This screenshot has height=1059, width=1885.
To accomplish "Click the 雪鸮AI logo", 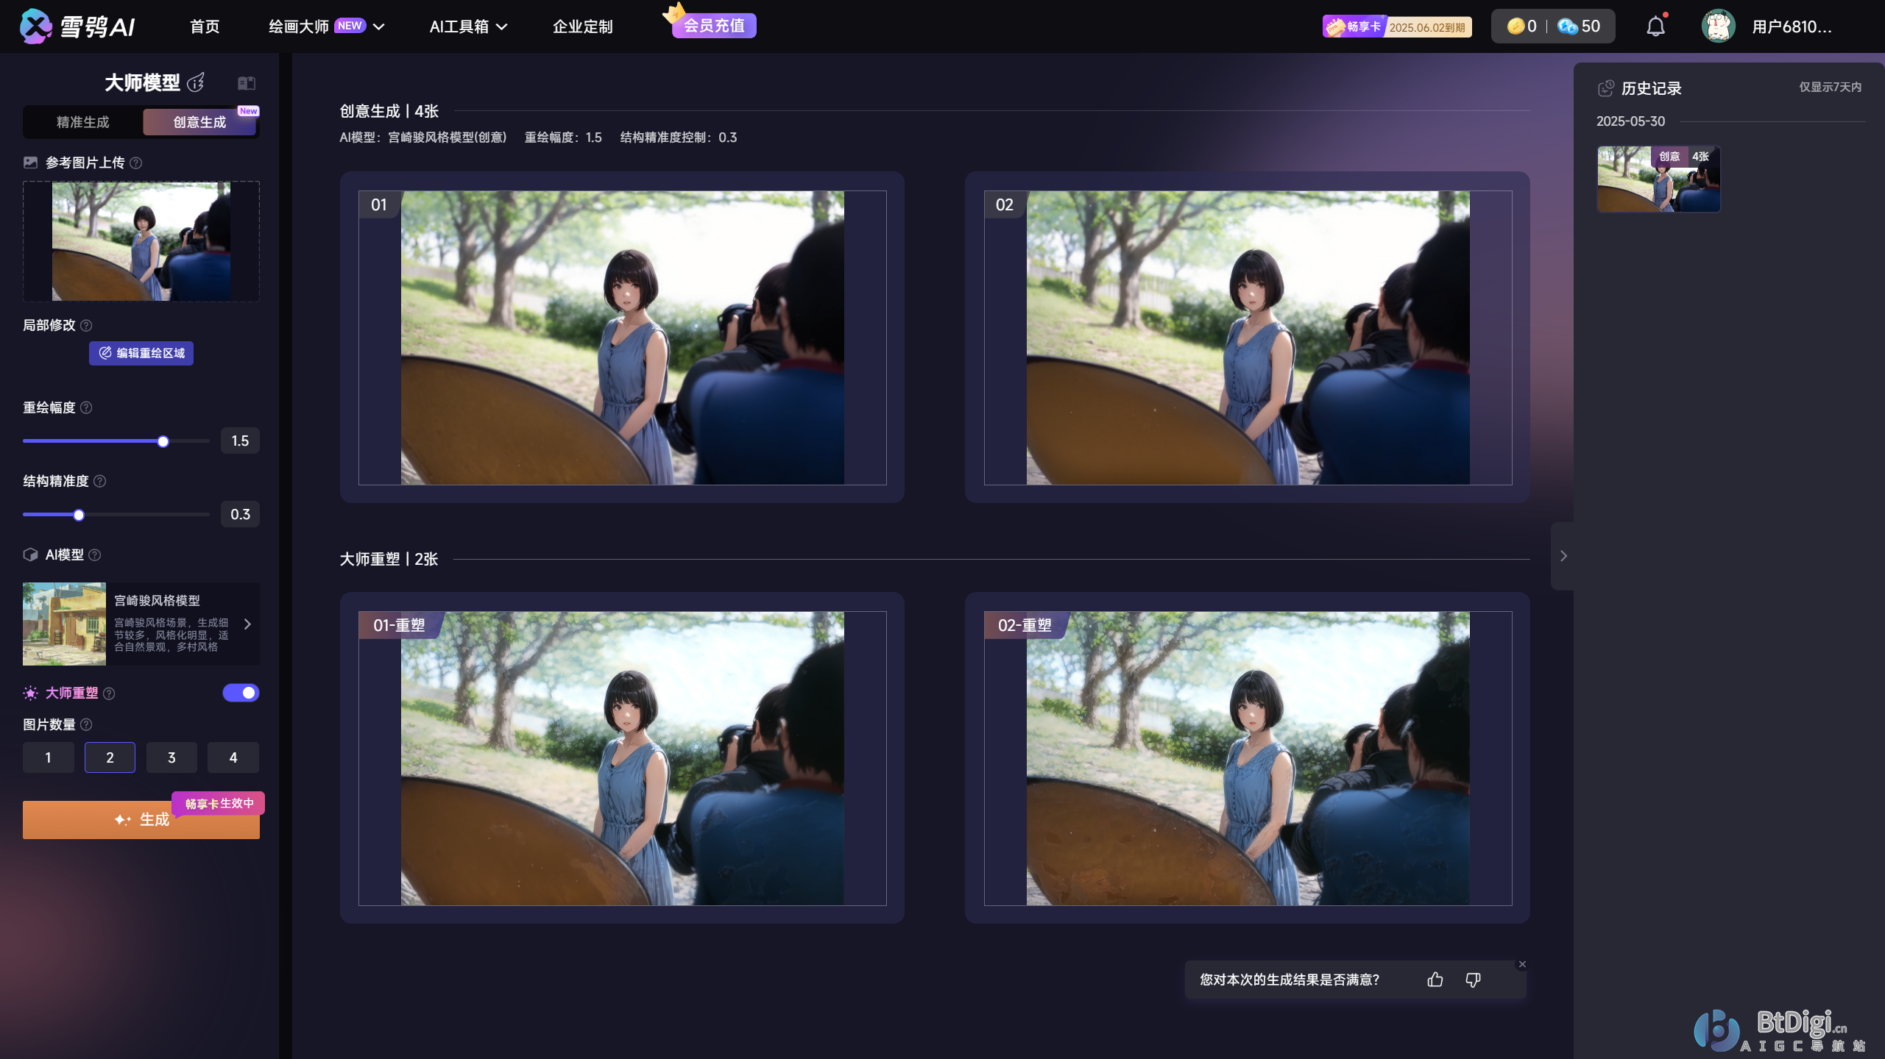I will point(77,26).
